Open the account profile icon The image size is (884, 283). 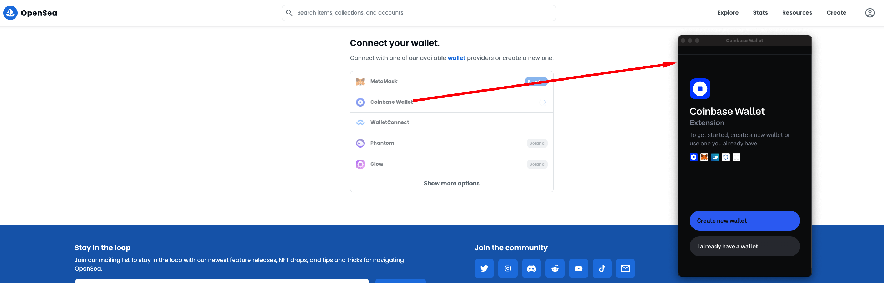pyautogui.click(x=870, y=13)
